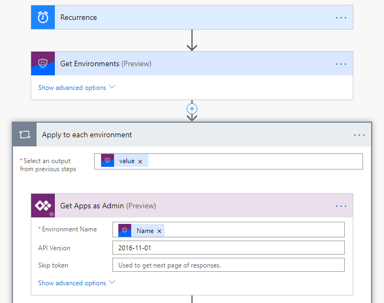Image resolution: width=384 pixels, height=303 pixels.
Task: Open Get Apps as Admin ellipsis menu
Action: click(x=341, y=206)
